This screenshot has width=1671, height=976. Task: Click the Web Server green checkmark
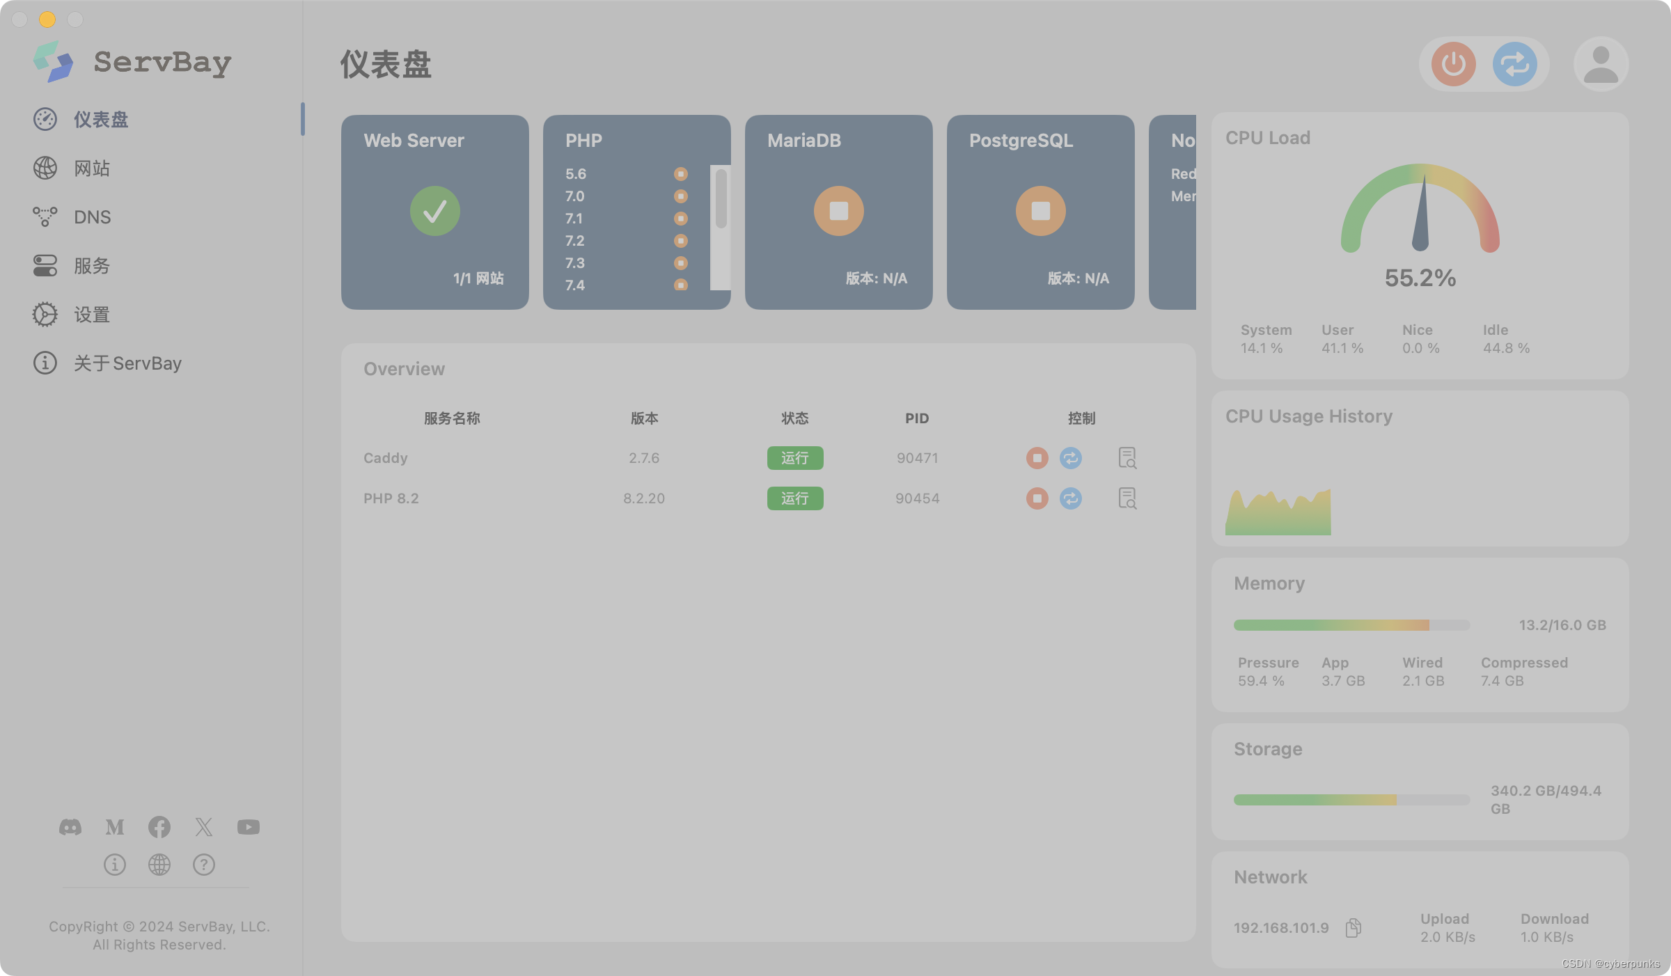435,211
